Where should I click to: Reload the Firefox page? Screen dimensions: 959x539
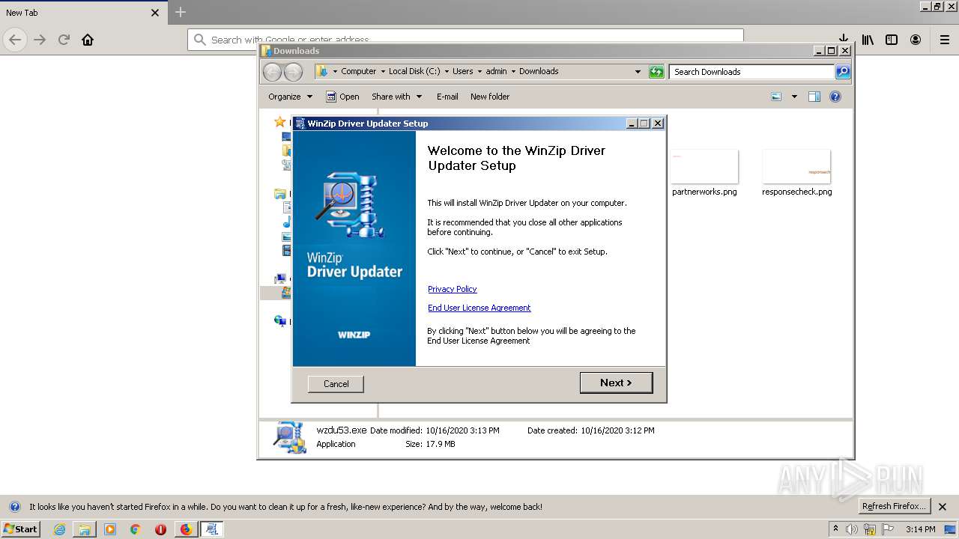click(64, 40)
